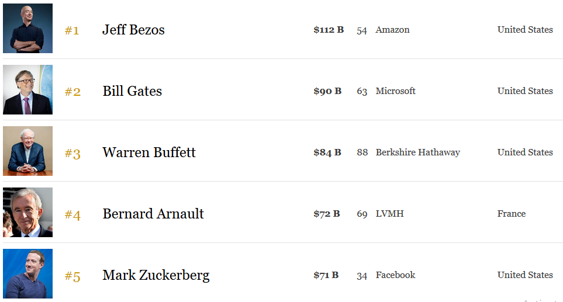The height and width of the screenshot is (302, 563).
Task: Click the Facebook source text
Action: pyautogui.click(x=395, y=275)
